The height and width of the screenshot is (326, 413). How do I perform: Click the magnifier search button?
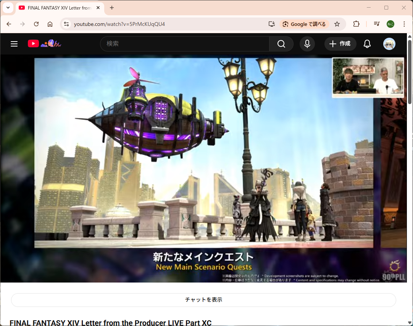coord(281,44)
